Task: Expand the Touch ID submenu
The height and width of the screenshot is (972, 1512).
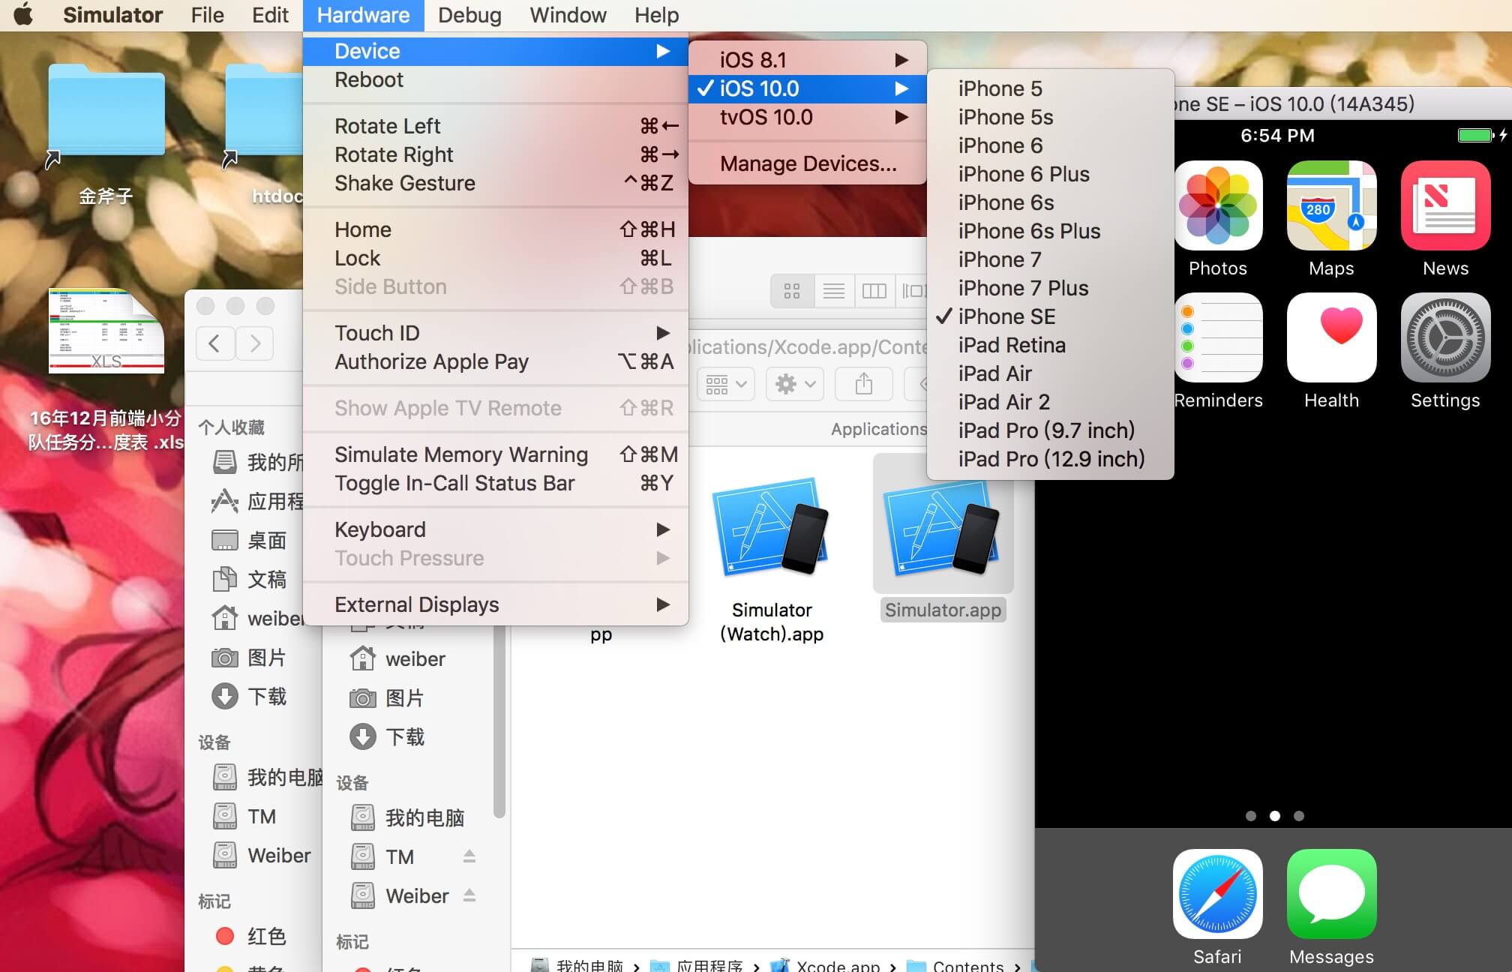Action: 496,333
